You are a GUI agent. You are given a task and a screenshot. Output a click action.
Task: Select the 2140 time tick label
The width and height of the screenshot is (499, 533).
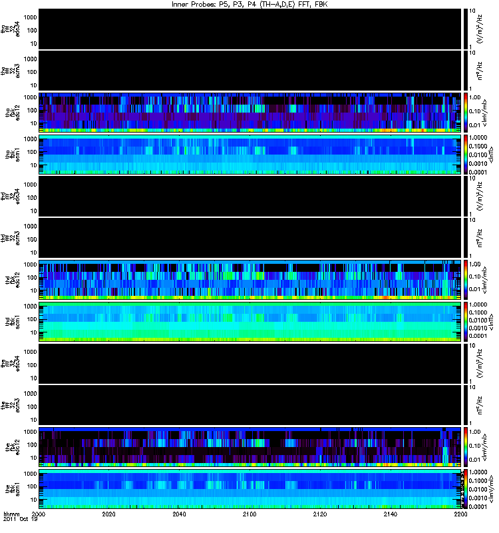pos(391,514)
